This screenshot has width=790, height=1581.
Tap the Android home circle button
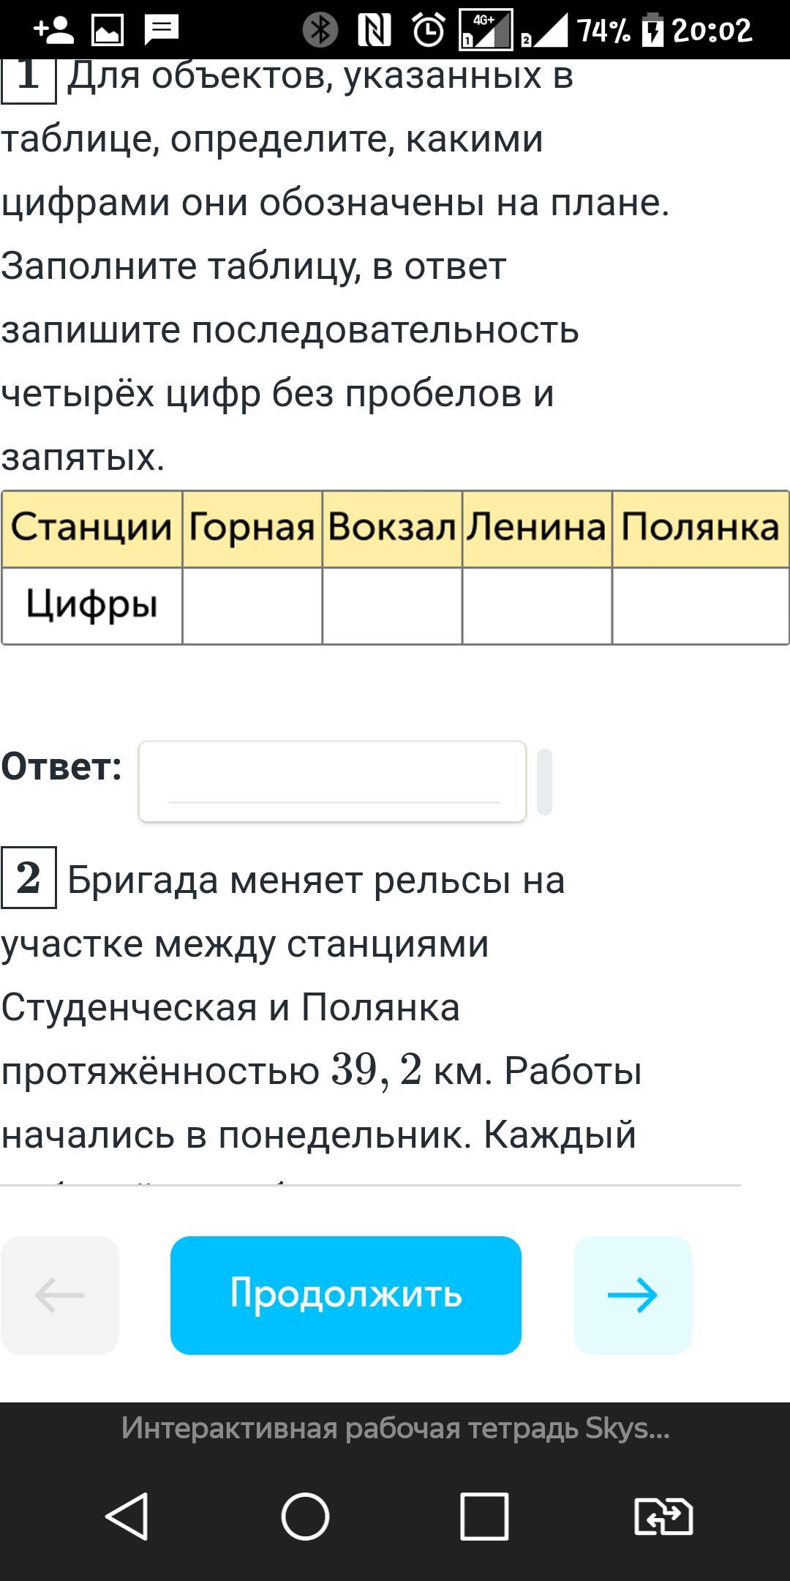[306, 1516]
